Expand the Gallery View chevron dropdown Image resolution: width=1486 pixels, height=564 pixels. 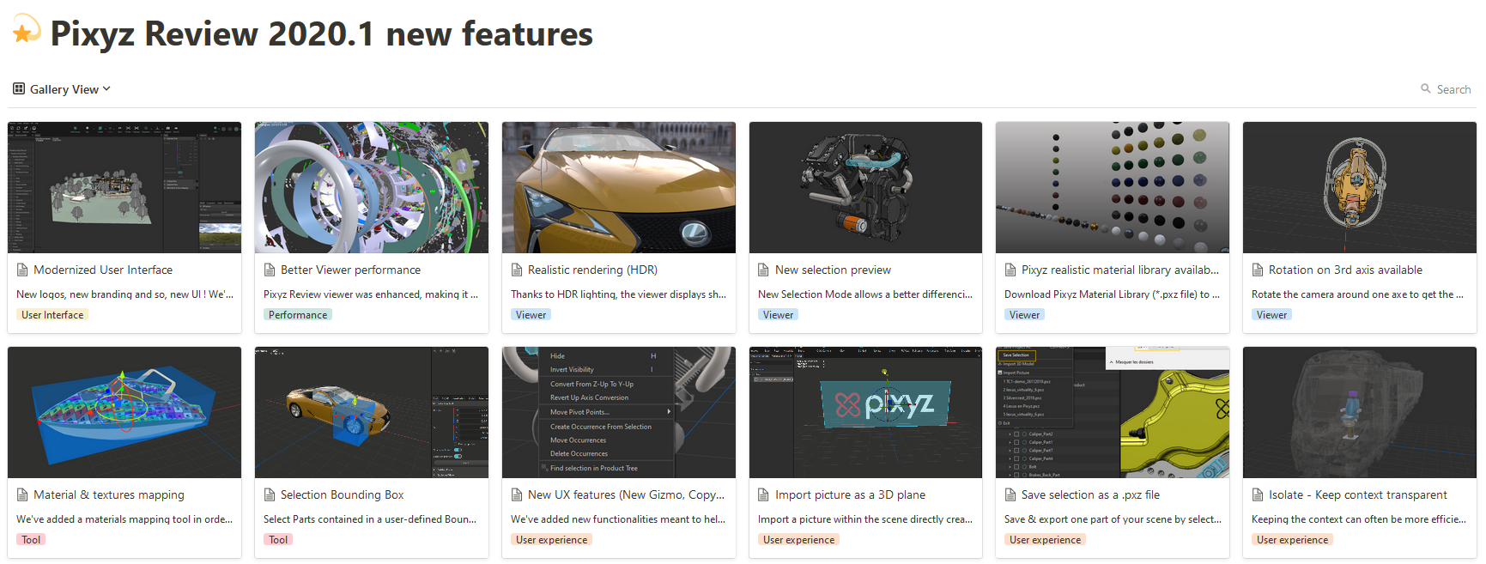coord(106,88)
